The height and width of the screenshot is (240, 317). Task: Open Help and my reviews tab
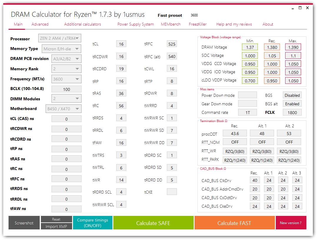234,24
